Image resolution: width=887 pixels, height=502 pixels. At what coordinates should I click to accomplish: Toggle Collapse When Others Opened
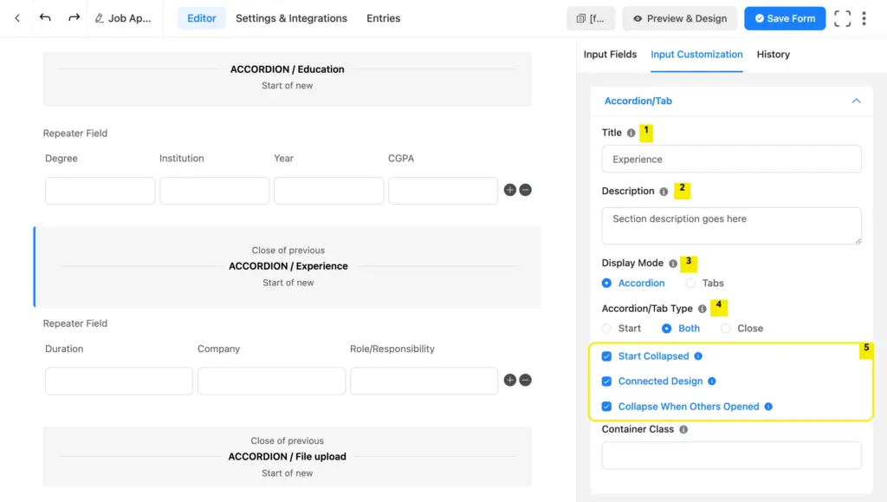pos(607,406)
